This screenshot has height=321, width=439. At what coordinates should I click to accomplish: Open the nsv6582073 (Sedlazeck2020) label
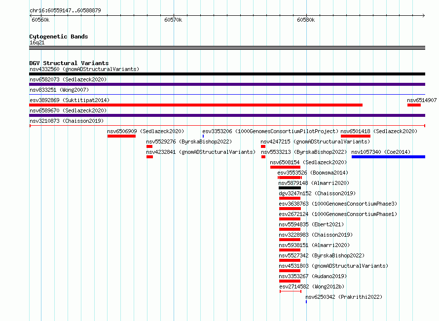pyautogui.click(x=68, y=79)
